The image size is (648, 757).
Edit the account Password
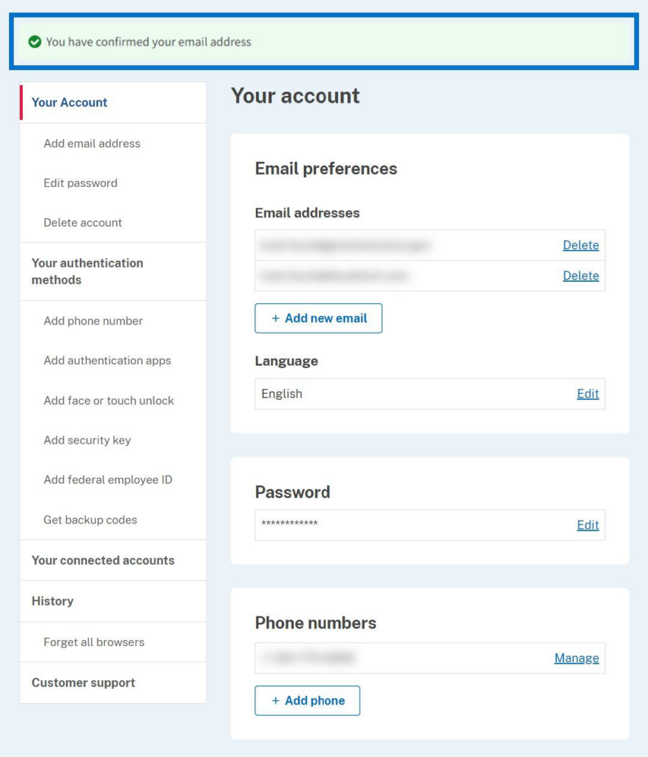click(x=589, y=525)
